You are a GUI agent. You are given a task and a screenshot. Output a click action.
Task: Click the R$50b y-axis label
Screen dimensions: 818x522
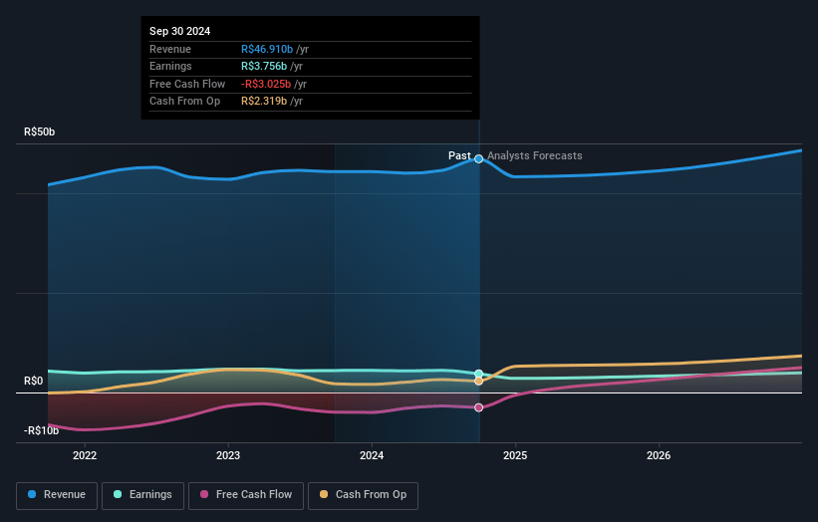39,131
